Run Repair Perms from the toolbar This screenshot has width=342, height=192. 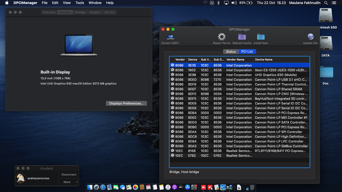[x=222, y=37]
